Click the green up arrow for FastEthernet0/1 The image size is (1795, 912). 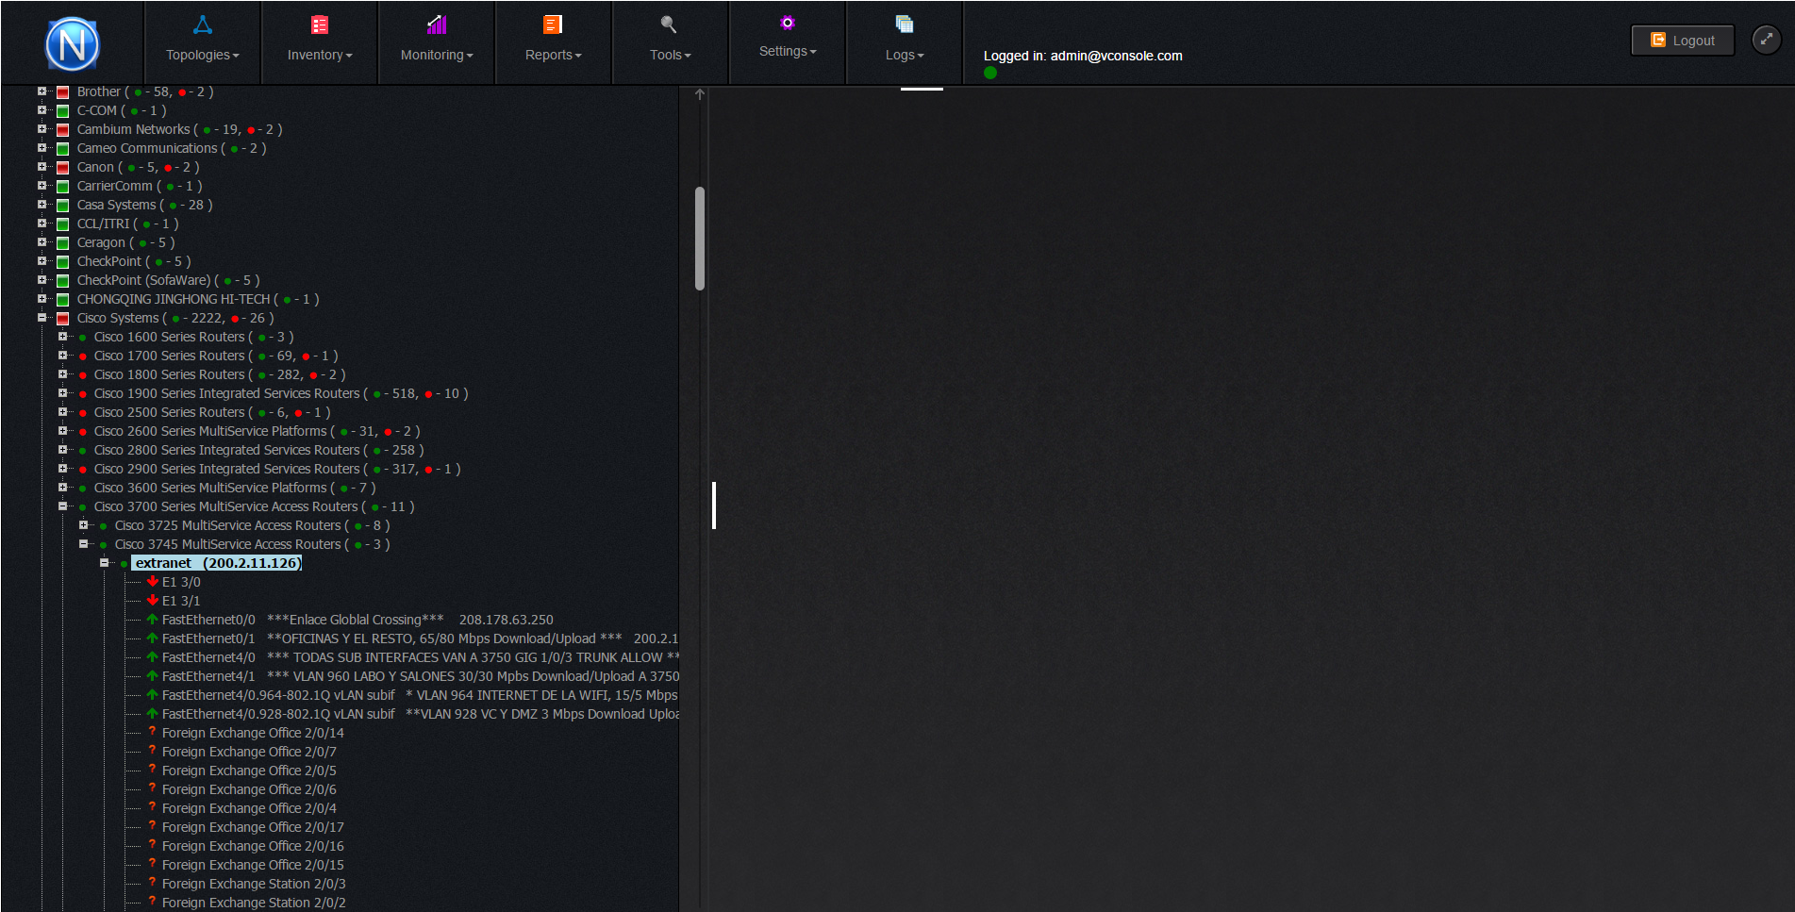pyautogui.click(x=152, y=638)
